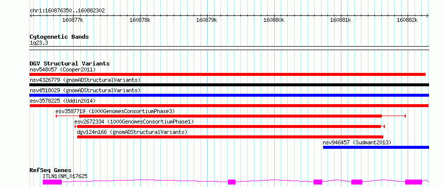Click the 160877k ruler tick label
The image size is (443, 187).
[x=73, y=20]
